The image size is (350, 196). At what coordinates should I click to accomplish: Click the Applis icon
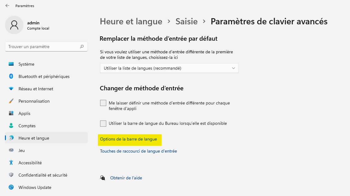11,113
